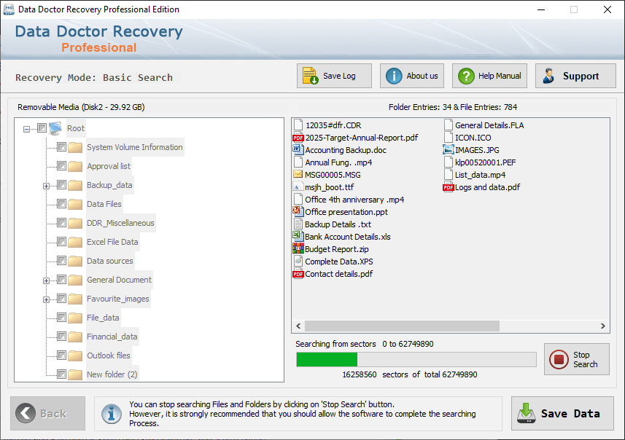The height and width of the screenshot is (440, 625).
Task: Click archive icon of Budget Report.zip
Action: coord(298,249)
